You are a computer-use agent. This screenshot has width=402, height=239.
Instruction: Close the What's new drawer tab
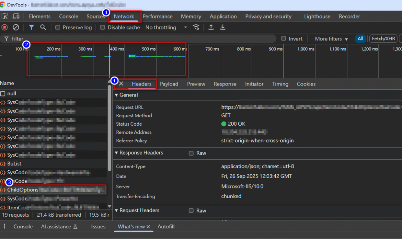click(x=148, y=227)
